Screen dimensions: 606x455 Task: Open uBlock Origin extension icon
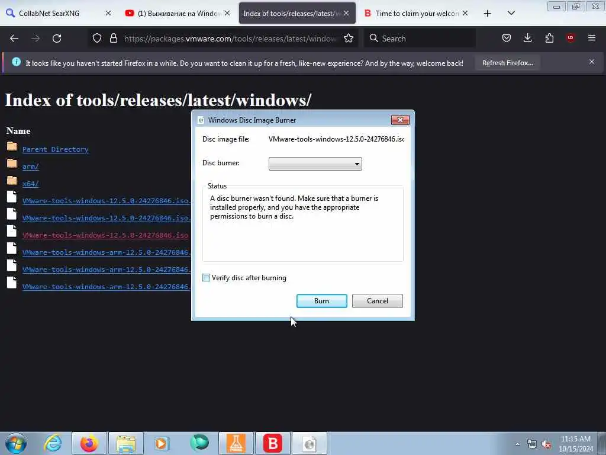pyautogui.click(x=570, y=38)
